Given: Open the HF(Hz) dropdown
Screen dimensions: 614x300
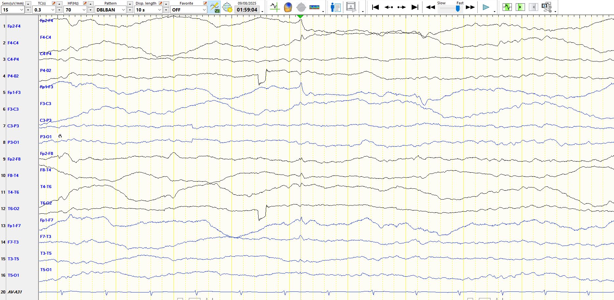Looking at the screenshot, I should (x=84, y=10).
